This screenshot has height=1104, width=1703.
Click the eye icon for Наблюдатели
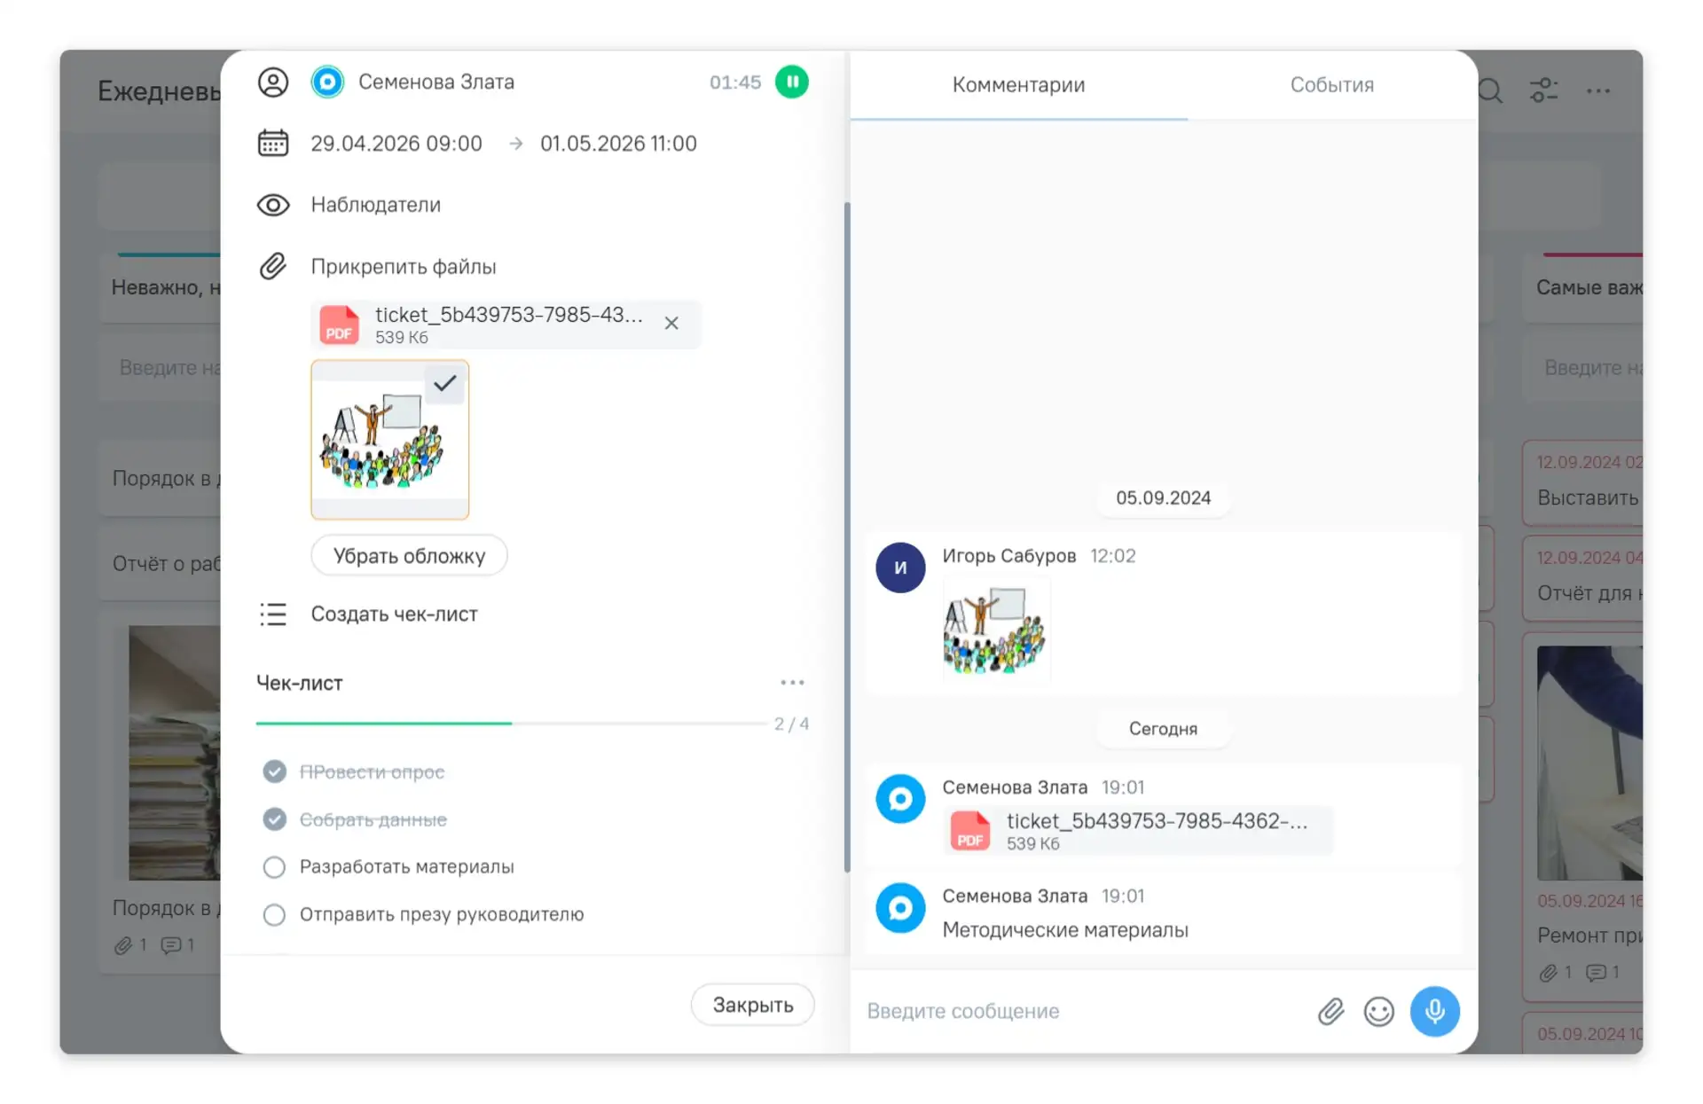coord(273,205)
